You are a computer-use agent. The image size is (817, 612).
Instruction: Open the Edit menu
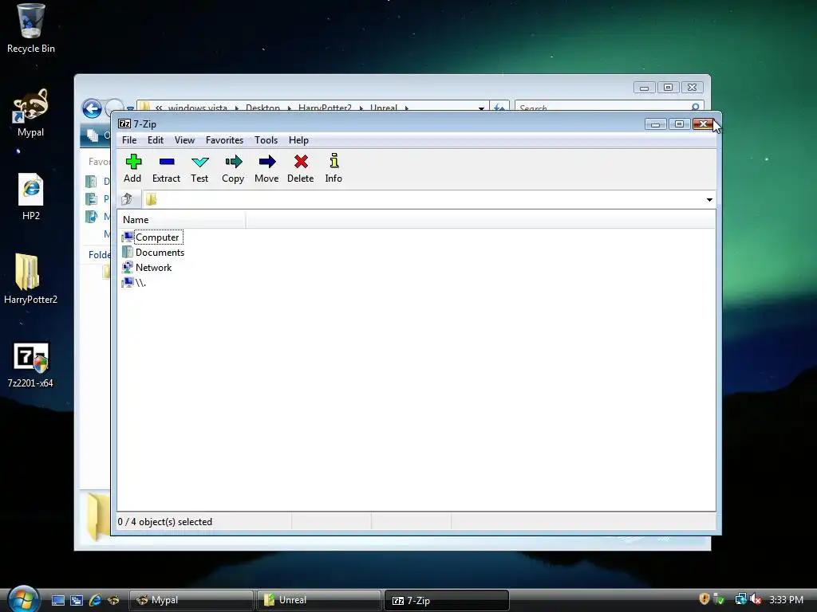[156, 140]
